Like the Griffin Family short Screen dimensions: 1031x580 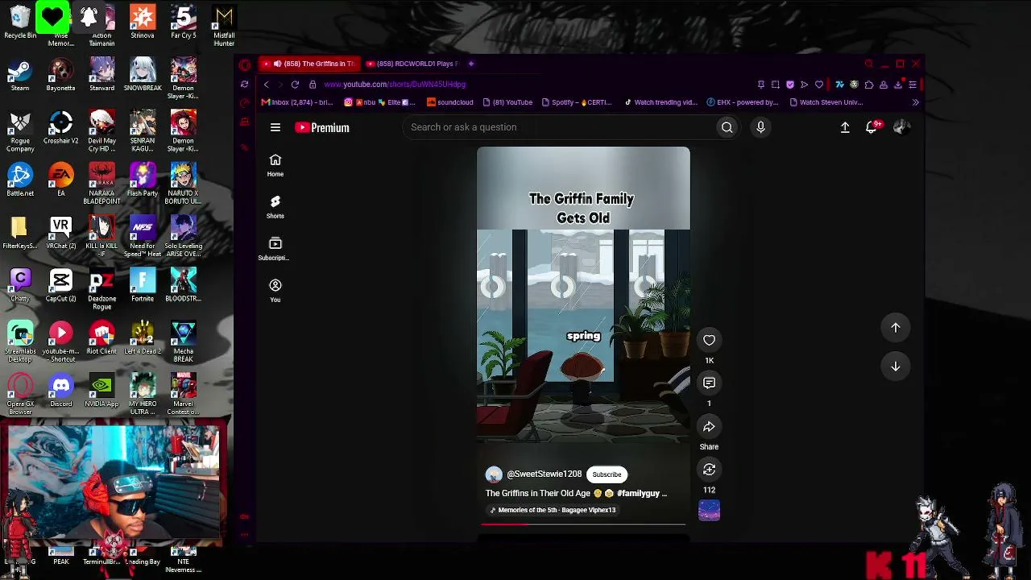point(709,340)
